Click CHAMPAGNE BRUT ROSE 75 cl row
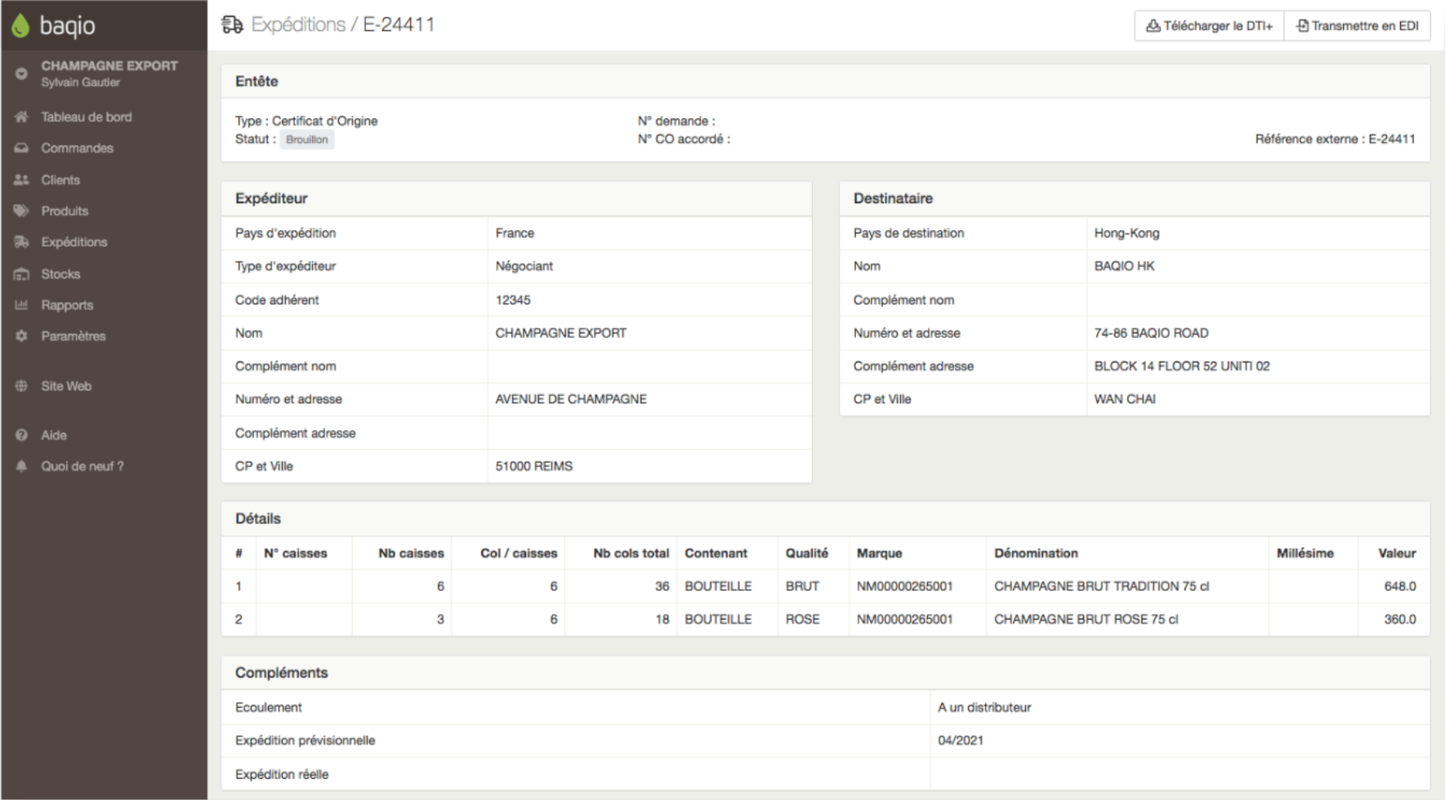1445x800 pixels. pyautogui.click(x=826, y=620)
